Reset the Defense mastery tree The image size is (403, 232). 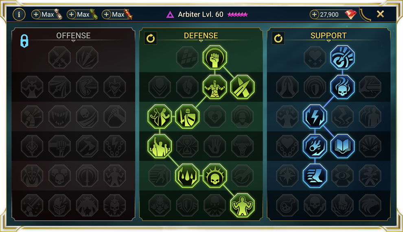pos(151,39)
